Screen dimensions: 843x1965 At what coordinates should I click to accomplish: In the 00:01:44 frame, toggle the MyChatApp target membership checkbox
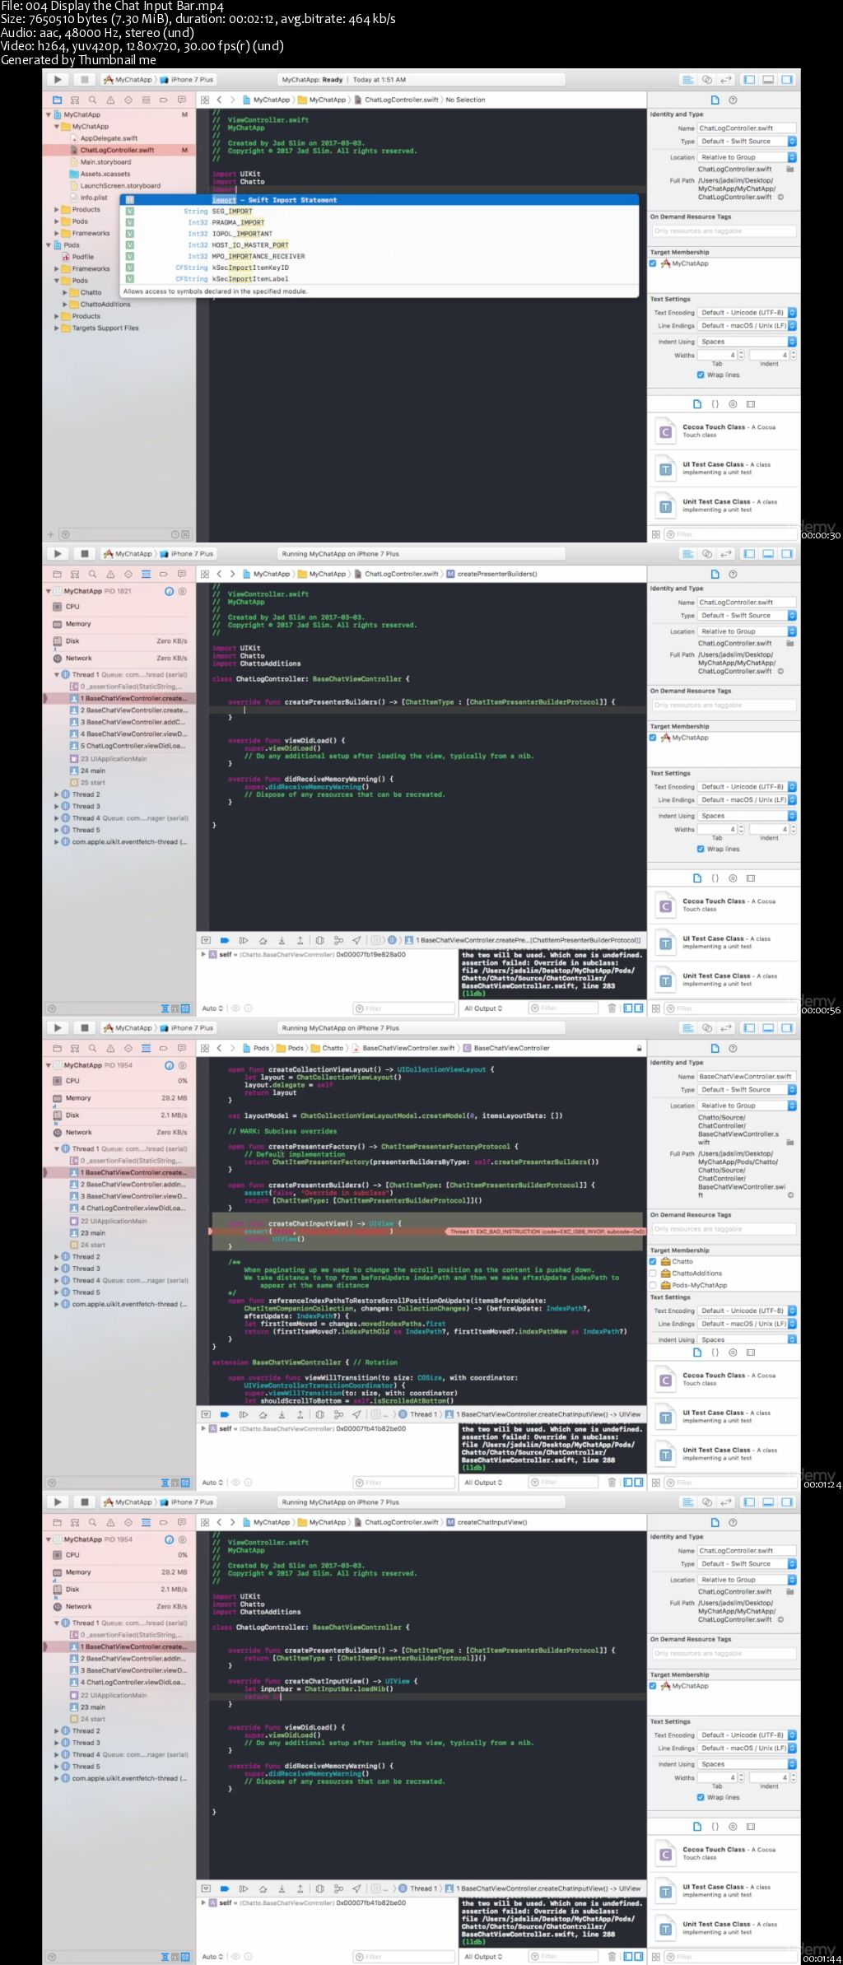tap(653, 1686)
